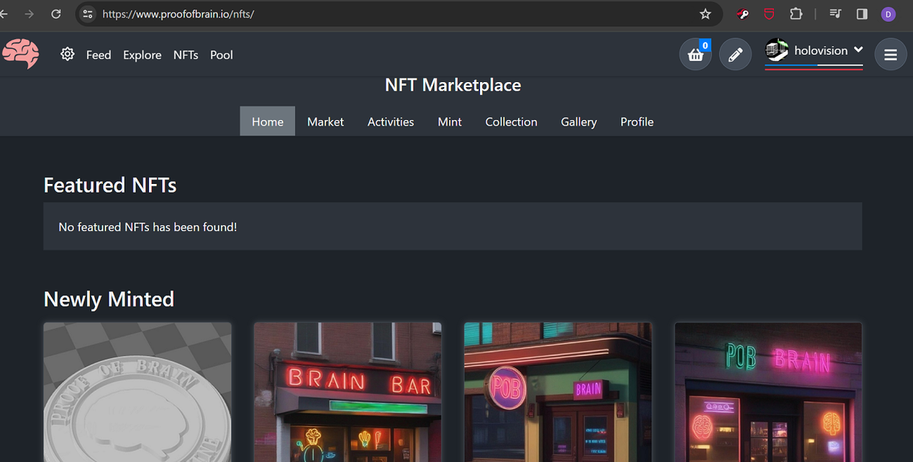Switch to the Gallery tab
This screenshot has width=913, height=462.
(x=578, y=121)
